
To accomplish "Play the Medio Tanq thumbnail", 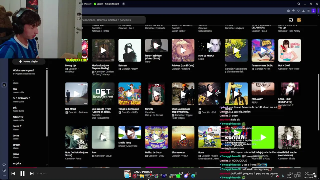I will [130, 132].
